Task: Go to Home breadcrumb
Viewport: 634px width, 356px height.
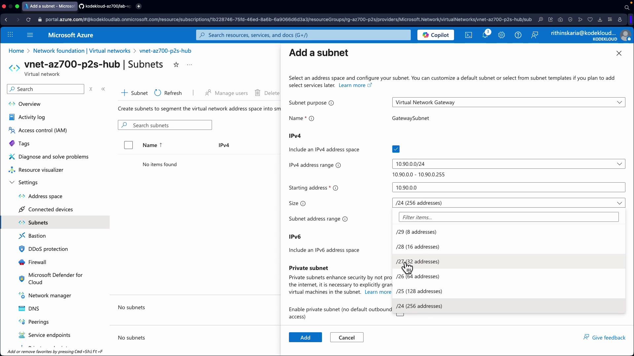Action: coord(16,51)
